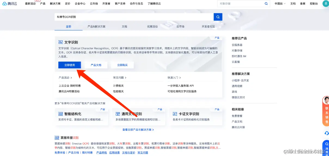Open 微信云支付 link
The height and width of the screenshot is (156, 329).
tap(238, 97)
